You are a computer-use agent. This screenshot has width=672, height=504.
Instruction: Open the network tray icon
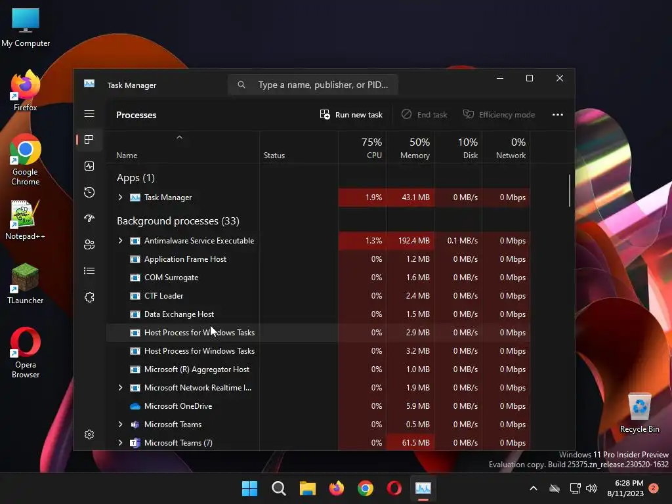(x=575, y=488)
